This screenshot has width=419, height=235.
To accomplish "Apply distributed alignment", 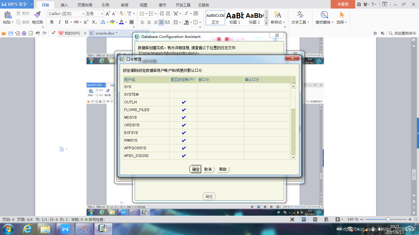I will click(167, 22).
